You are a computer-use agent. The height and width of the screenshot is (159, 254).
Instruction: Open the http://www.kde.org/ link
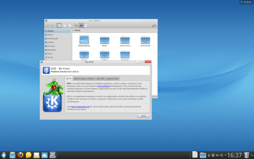click(80, 107)
